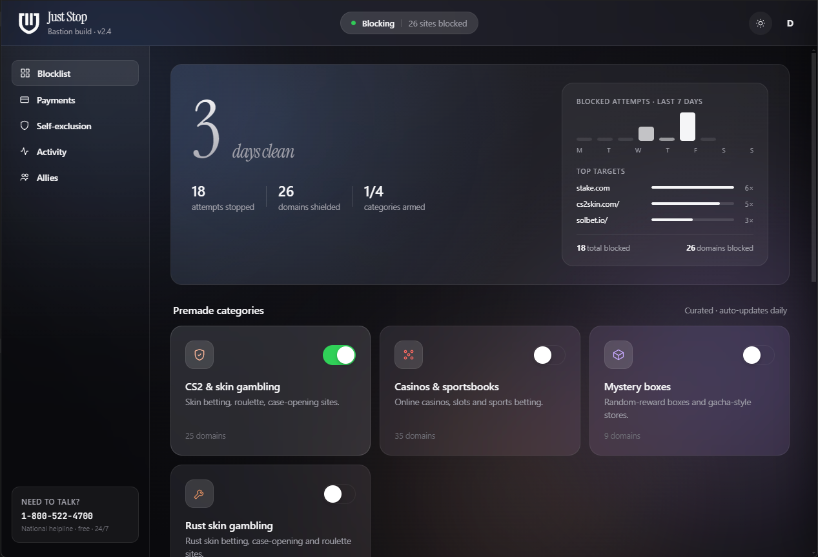Click the 26 domains blocked summary
The width and height of the screenshot is (818, 557).
[x=719, y=247]
